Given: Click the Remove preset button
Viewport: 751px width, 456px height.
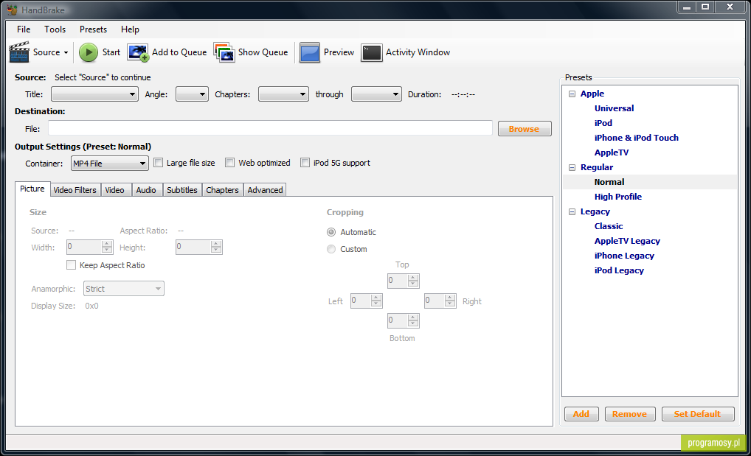Looking at the screenshot, I should click(629, 414).
